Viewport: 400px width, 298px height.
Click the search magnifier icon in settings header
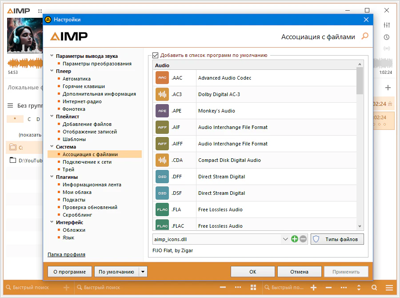click(365, 36)
